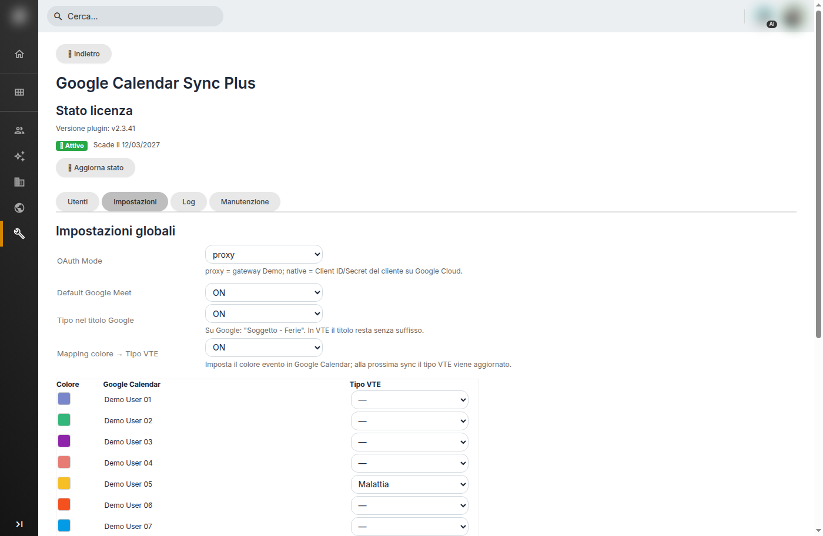Click the Indietro back button

click(83, 53)
